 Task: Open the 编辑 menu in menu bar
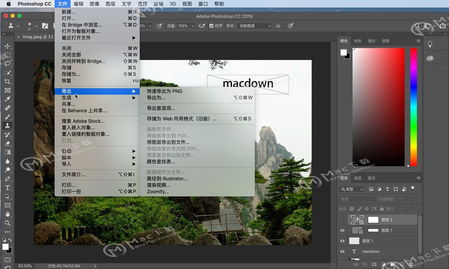[x=78, y=4]
